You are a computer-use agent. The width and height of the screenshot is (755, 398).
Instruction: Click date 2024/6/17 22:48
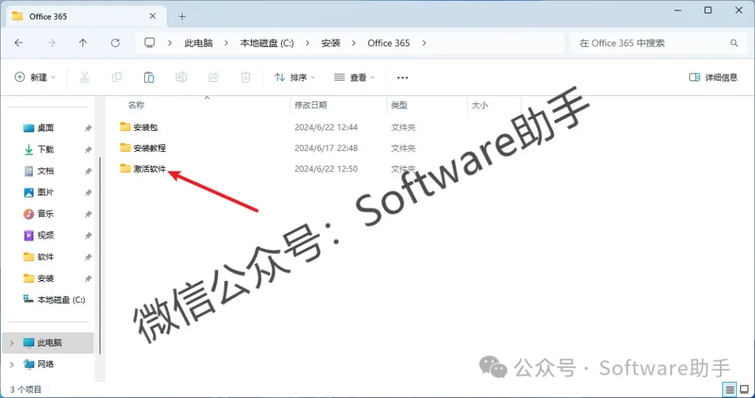pyautogui.click(x=326, y=148)
